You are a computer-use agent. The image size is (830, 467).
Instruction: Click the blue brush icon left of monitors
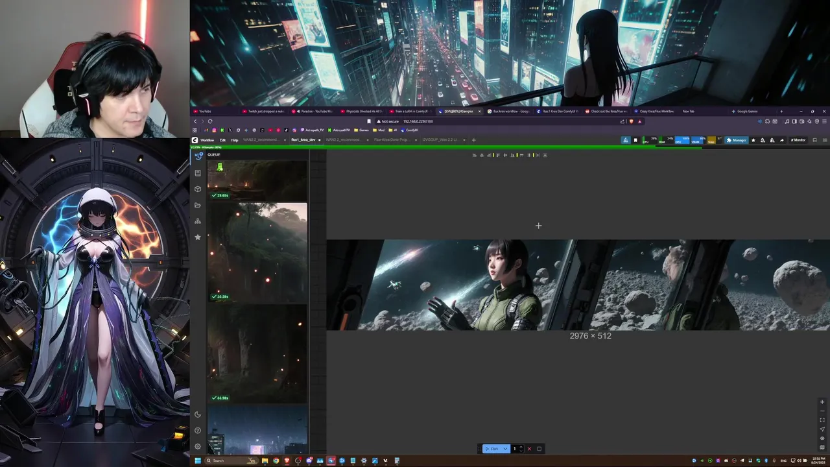click(626, 140)
